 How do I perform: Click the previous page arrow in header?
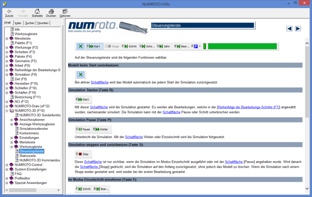(289, 28)
